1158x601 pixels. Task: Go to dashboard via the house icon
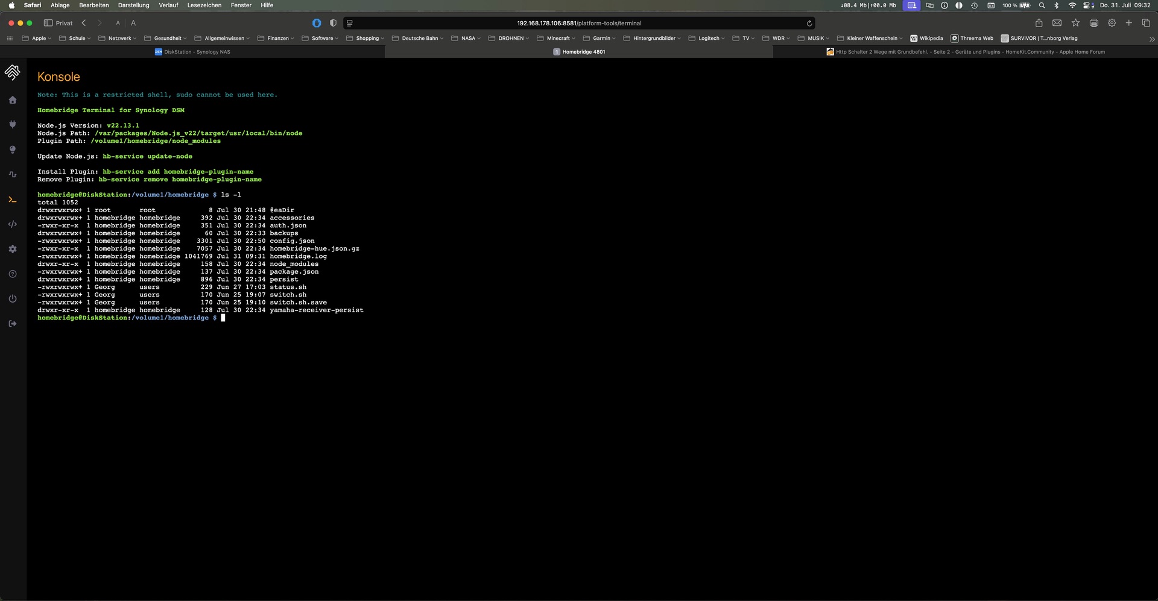coord(13,100)
